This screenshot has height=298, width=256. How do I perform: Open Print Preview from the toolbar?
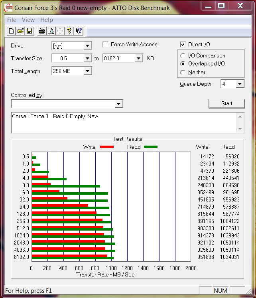(51, 31)
